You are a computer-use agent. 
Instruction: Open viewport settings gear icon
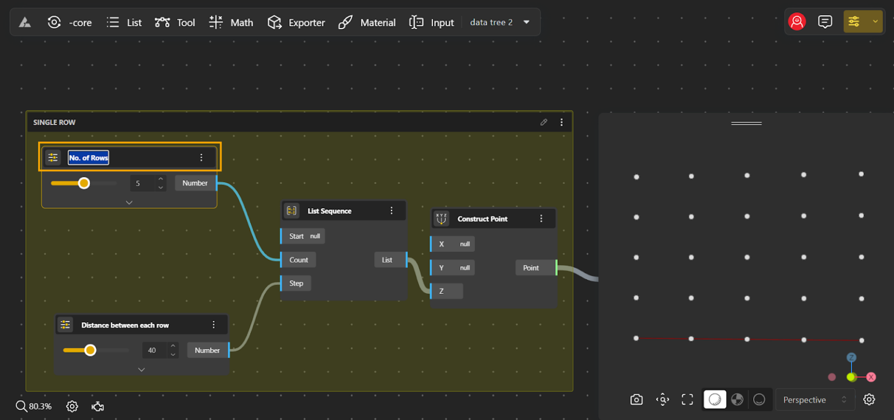coord(869,400)
